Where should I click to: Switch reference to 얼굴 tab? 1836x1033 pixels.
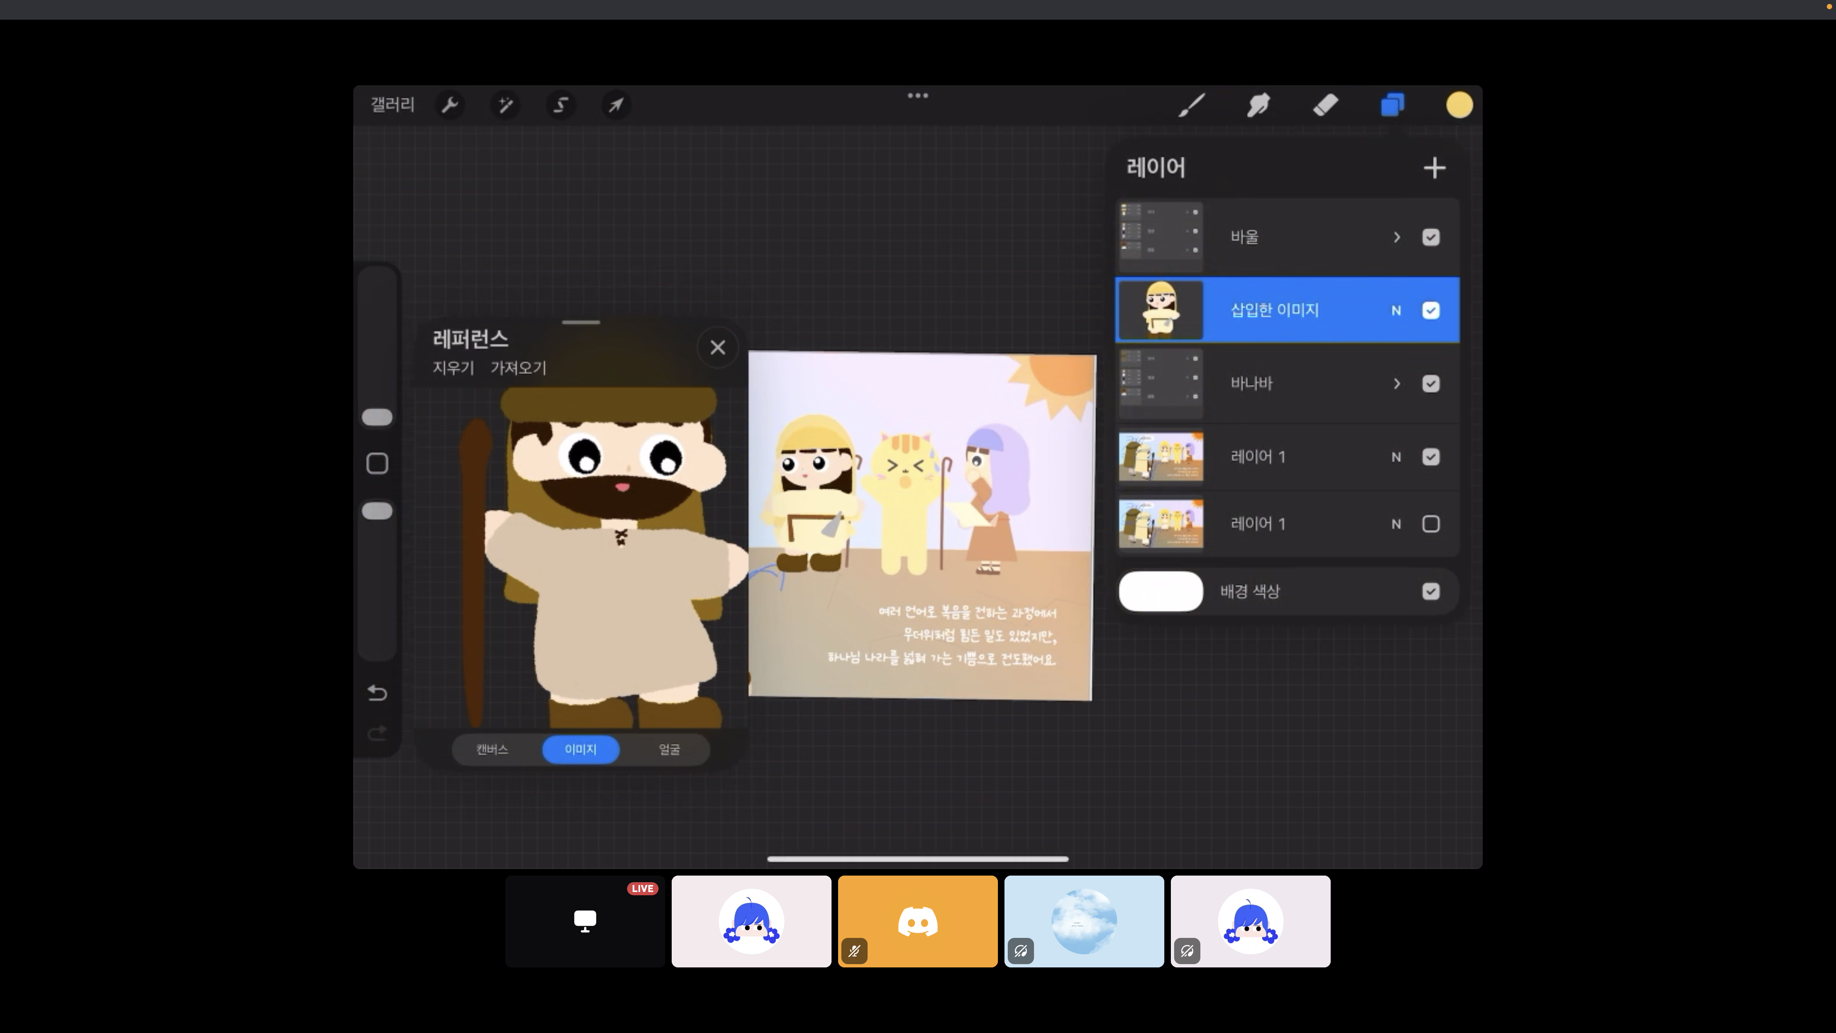coord(668,749)
